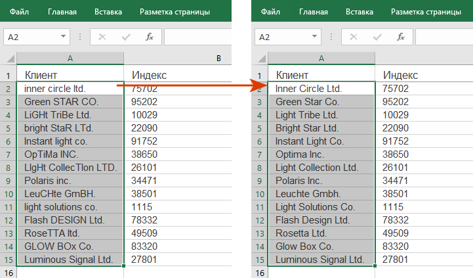Select cell 'LiGHt TriBe Ltd.'
This screenshot has width=473, height=278.
(70, 115)
